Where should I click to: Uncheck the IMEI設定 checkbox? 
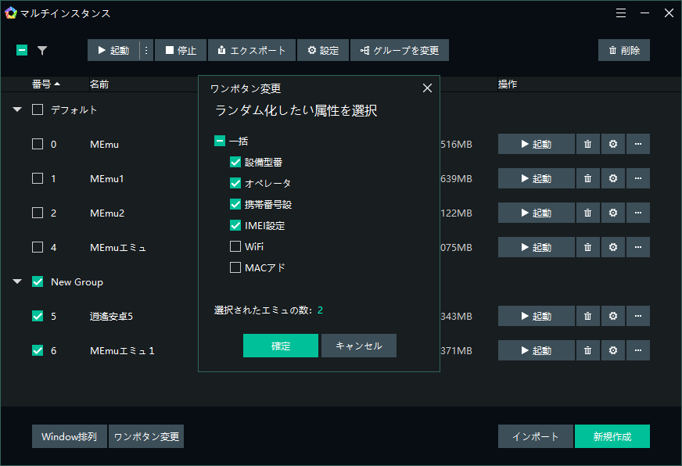point(235,225)
